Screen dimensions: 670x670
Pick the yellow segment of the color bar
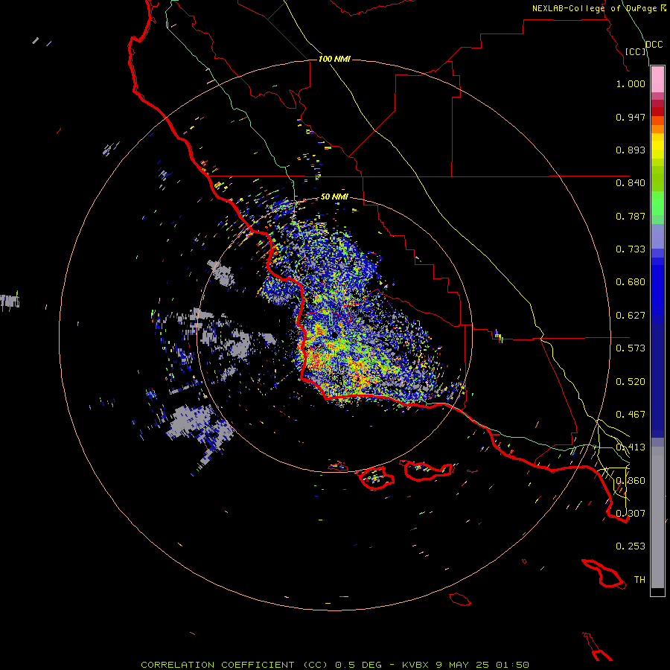pyautogui.click(x=657, y=145)
